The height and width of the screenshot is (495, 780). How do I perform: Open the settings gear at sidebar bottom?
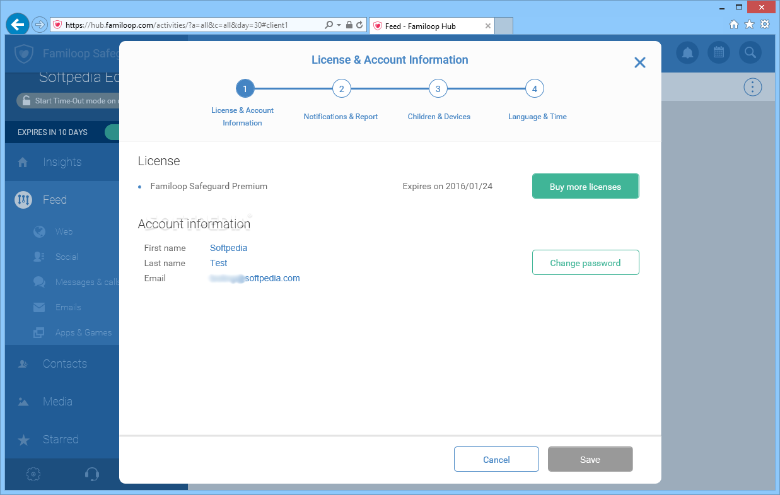pyautogui.click(x=33, y=474)
